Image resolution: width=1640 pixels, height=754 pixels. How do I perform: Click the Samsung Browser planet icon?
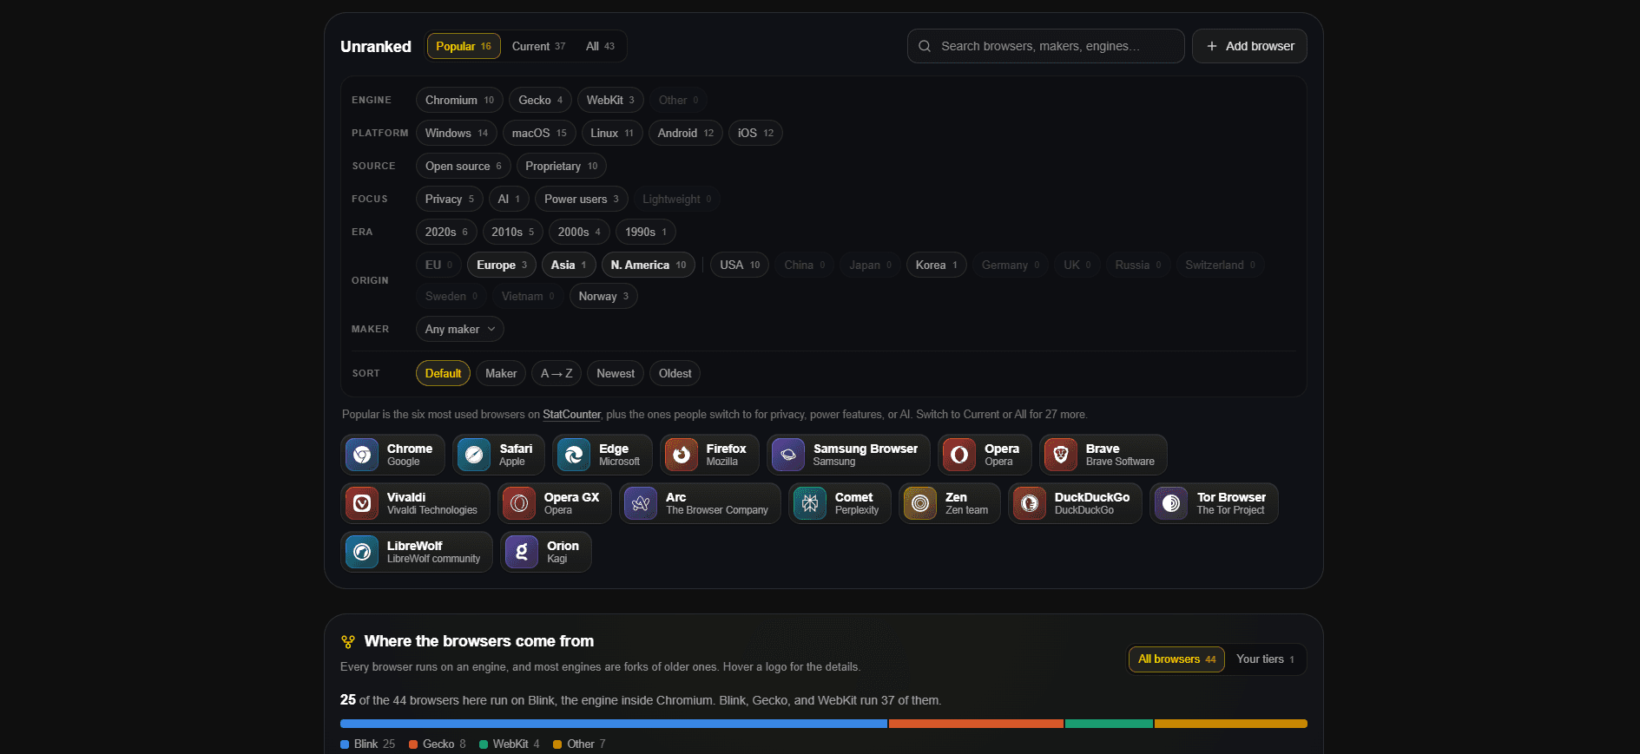[788, 455]
